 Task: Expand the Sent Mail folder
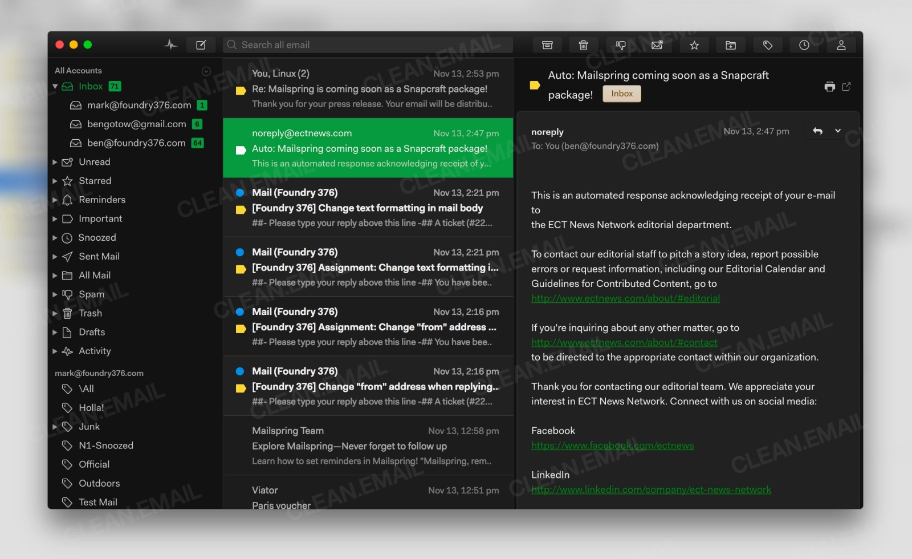pos(55,256)
